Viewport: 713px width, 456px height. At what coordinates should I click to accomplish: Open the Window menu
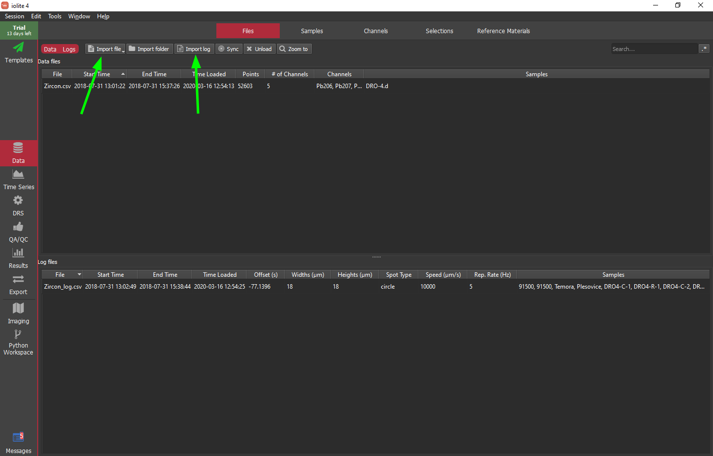[79, 16]
